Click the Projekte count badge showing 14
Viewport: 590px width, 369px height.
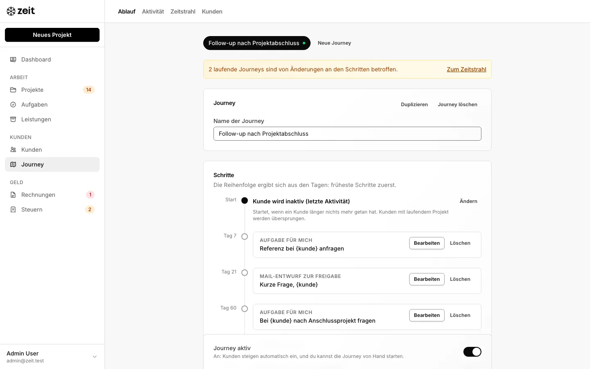pyautogui.click(x=88, y=90)
